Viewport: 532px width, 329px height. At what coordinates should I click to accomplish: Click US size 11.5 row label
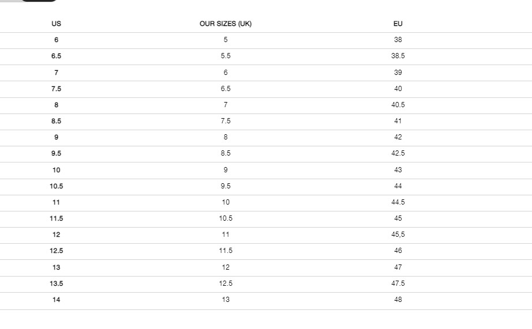point(57,218)
